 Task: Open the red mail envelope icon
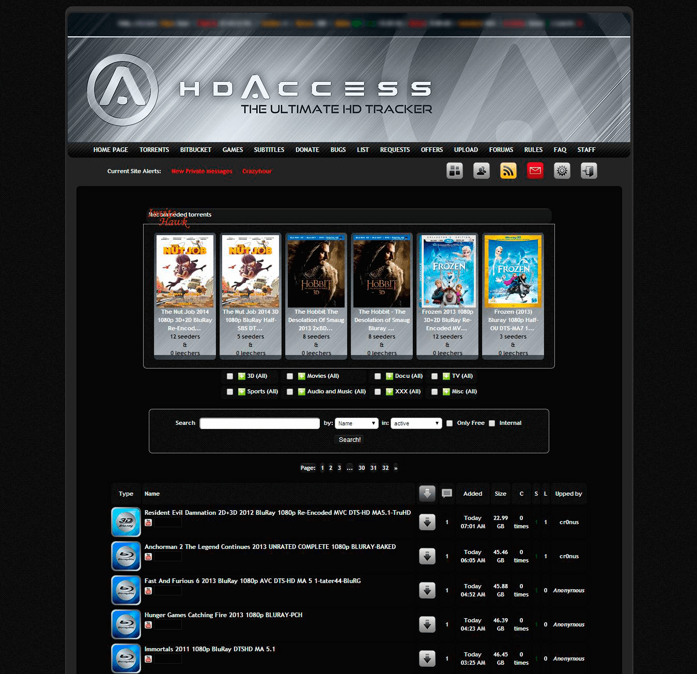[x=535, y=171]
